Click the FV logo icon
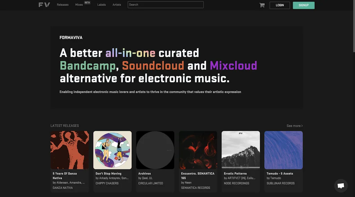The image size is (355, 197). pos(44,5)
